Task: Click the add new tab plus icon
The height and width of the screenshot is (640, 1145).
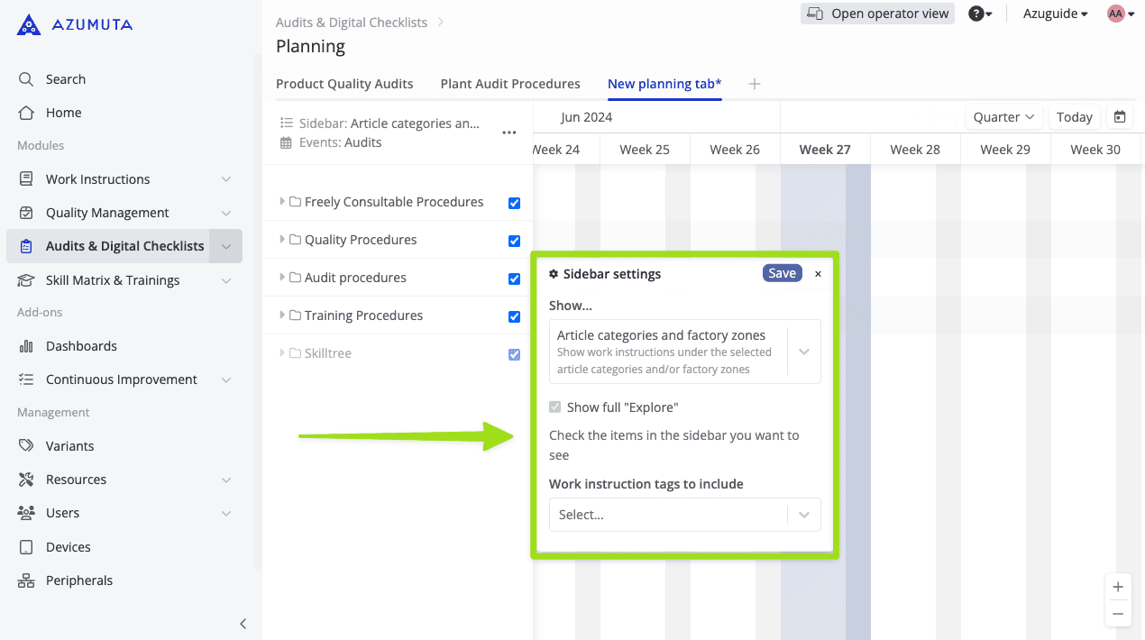Action: pos(755,84)
